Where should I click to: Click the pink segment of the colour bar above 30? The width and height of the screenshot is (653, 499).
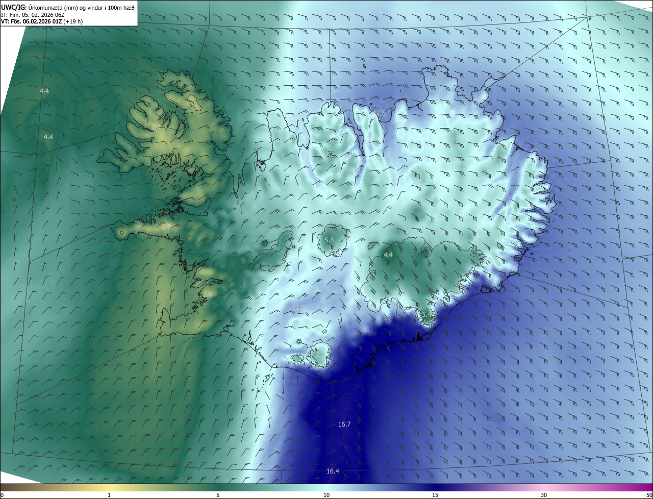coord(544,488)
